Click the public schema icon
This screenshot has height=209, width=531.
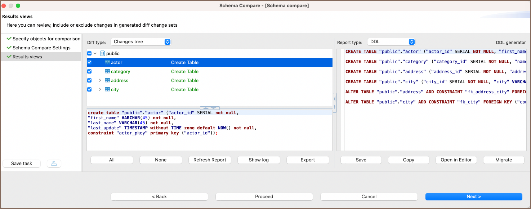[103, 53]
